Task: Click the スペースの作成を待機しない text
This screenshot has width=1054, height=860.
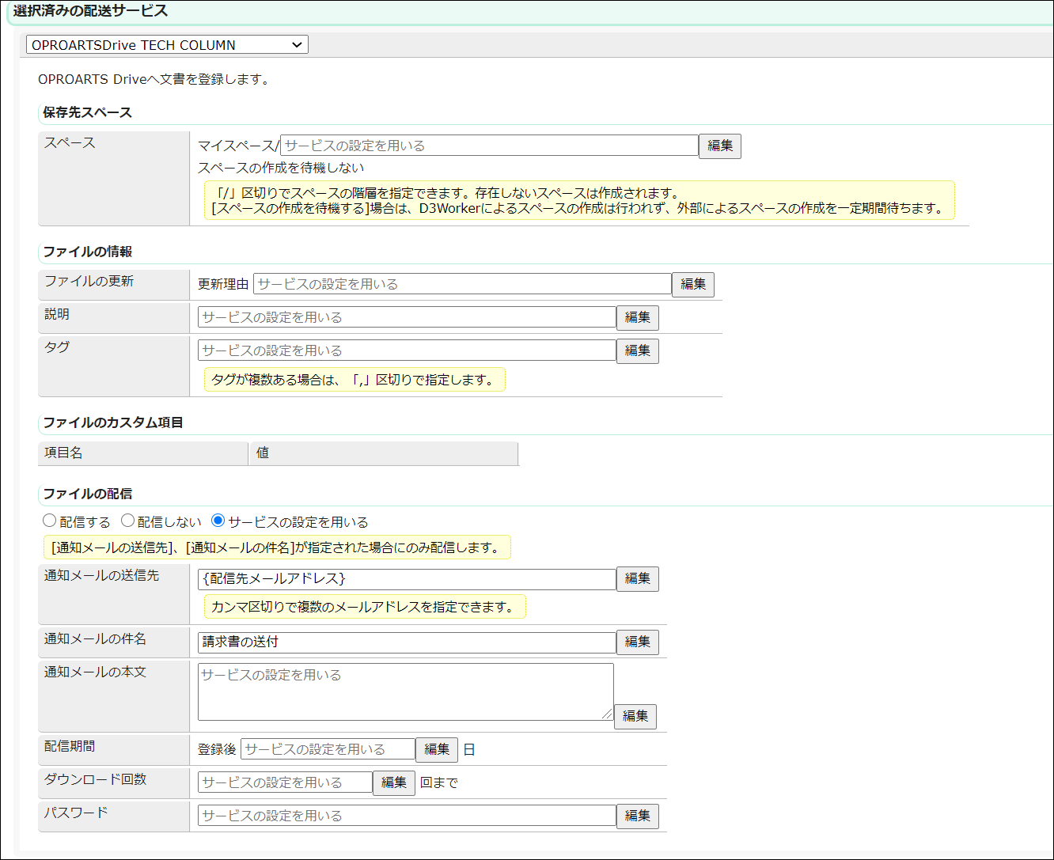Action: tap(281, 168)
